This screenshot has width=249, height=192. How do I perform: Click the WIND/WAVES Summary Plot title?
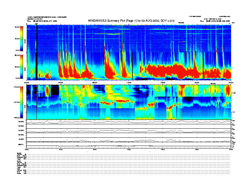(131, 21)
